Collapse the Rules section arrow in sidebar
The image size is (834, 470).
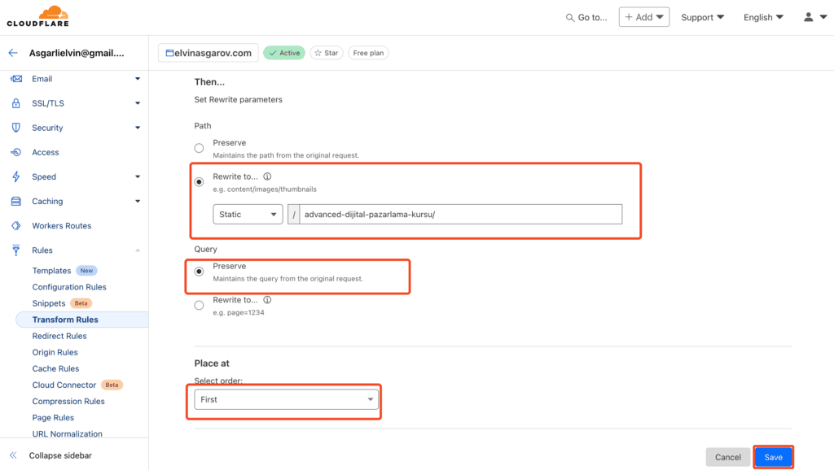[138, 250]
